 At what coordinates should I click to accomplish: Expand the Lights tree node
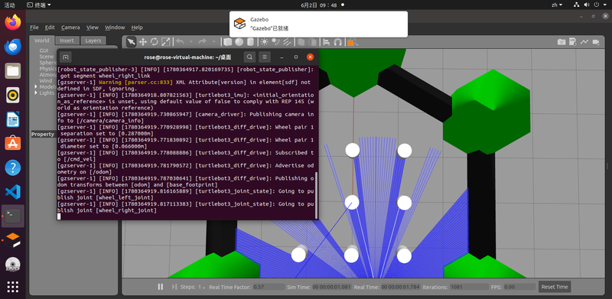coord(36,93)
